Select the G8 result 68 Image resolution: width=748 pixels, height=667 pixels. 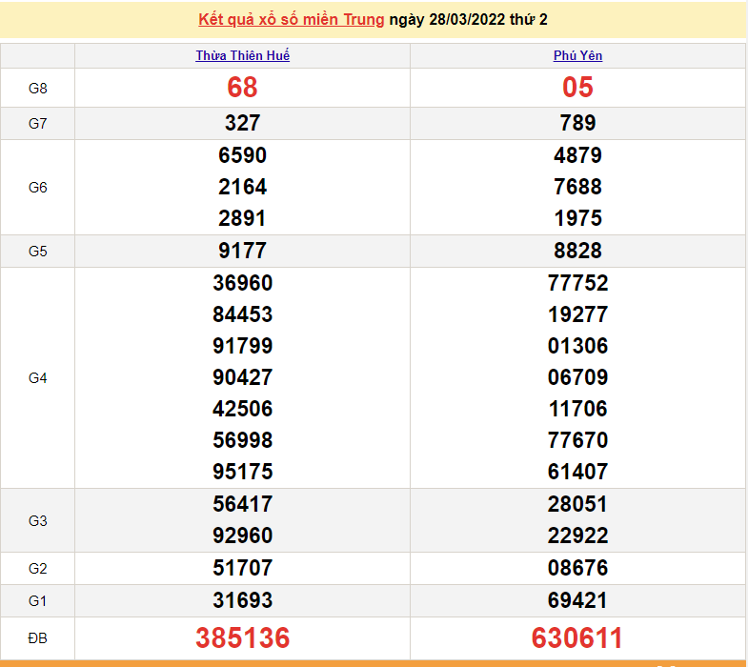click(x=242, y=88)
